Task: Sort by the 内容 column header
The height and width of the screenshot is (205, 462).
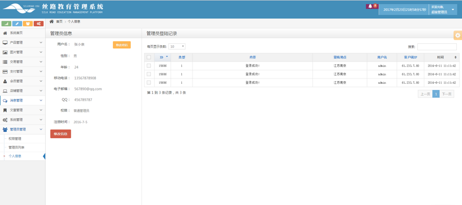Action: (253, 57)
